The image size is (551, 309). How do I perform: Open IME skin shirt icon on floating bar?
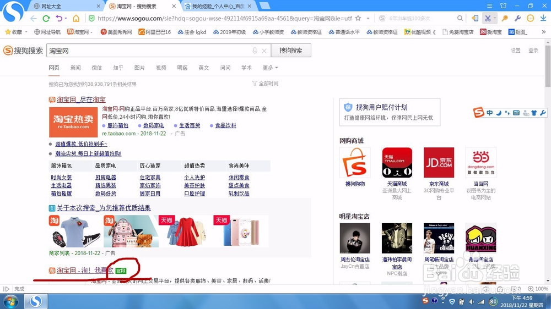534,113
